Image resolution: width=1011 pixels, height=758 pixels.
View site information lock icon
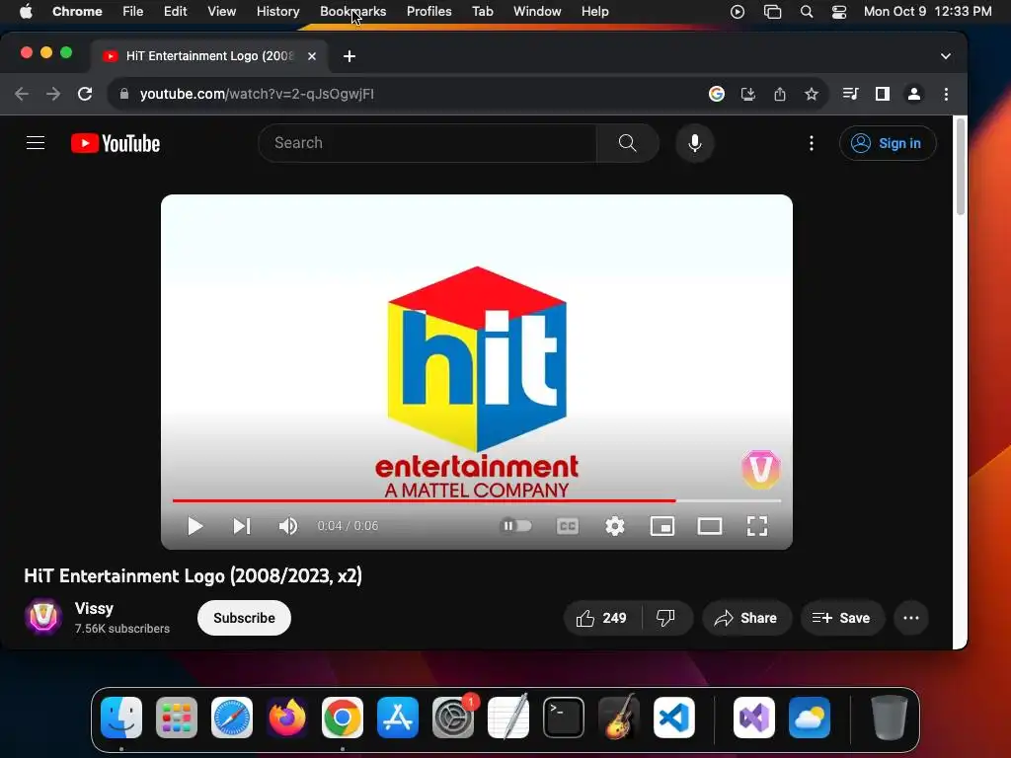(124, 94)
